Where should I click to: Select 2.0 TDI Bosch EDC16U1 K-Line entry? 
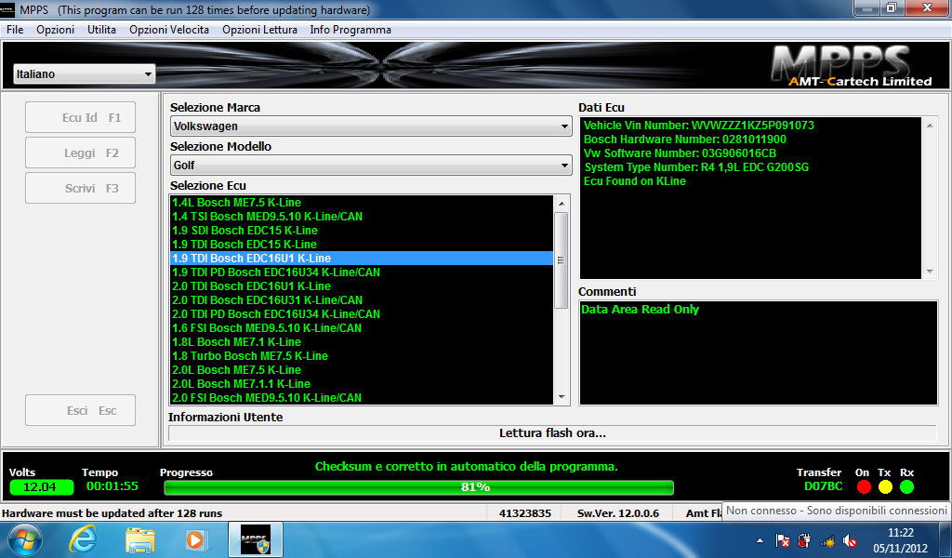point(362,286)
